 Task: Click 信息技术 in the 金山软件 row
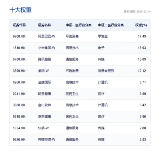click(72, 105)
